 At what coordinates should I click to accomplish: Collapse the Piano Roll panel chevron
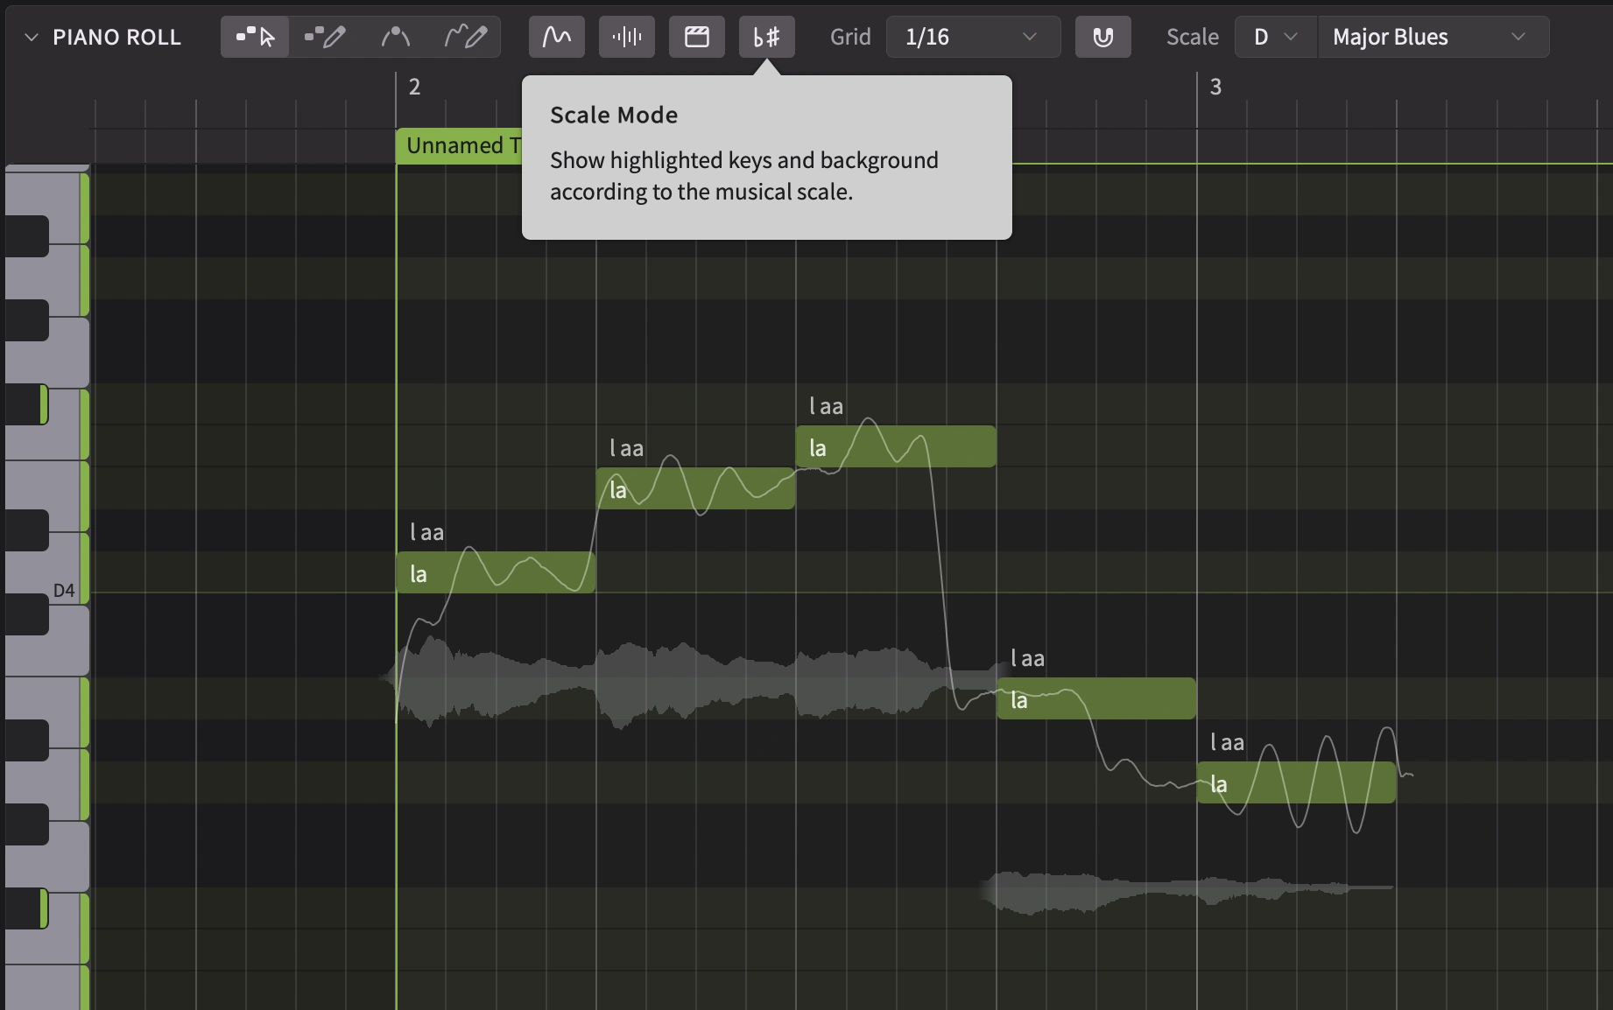pos(32,37)
